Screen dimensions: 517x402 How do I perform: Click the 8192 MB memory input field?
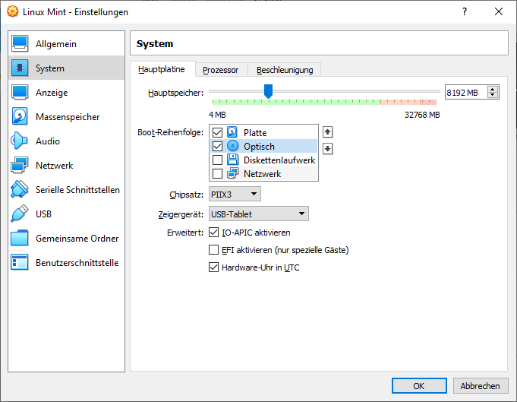pos(465,93)
